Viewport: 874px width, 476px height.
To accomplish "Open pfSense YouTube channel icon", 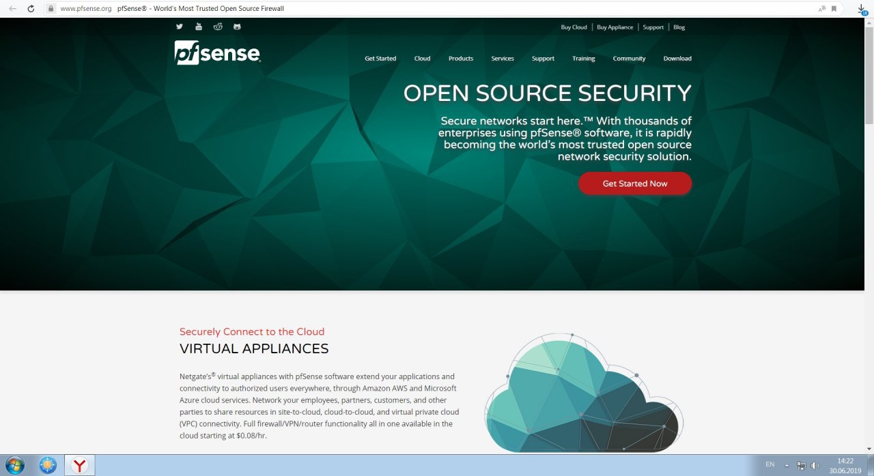I will (x=199, y=27).
